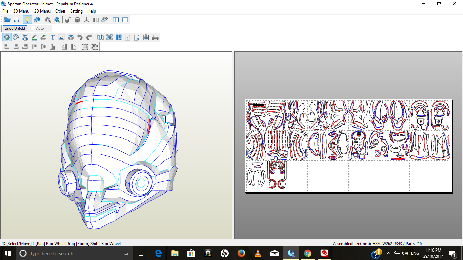Select the Edge Color tool
This screenshot has width=463, height=260.
tap(43, 37)
